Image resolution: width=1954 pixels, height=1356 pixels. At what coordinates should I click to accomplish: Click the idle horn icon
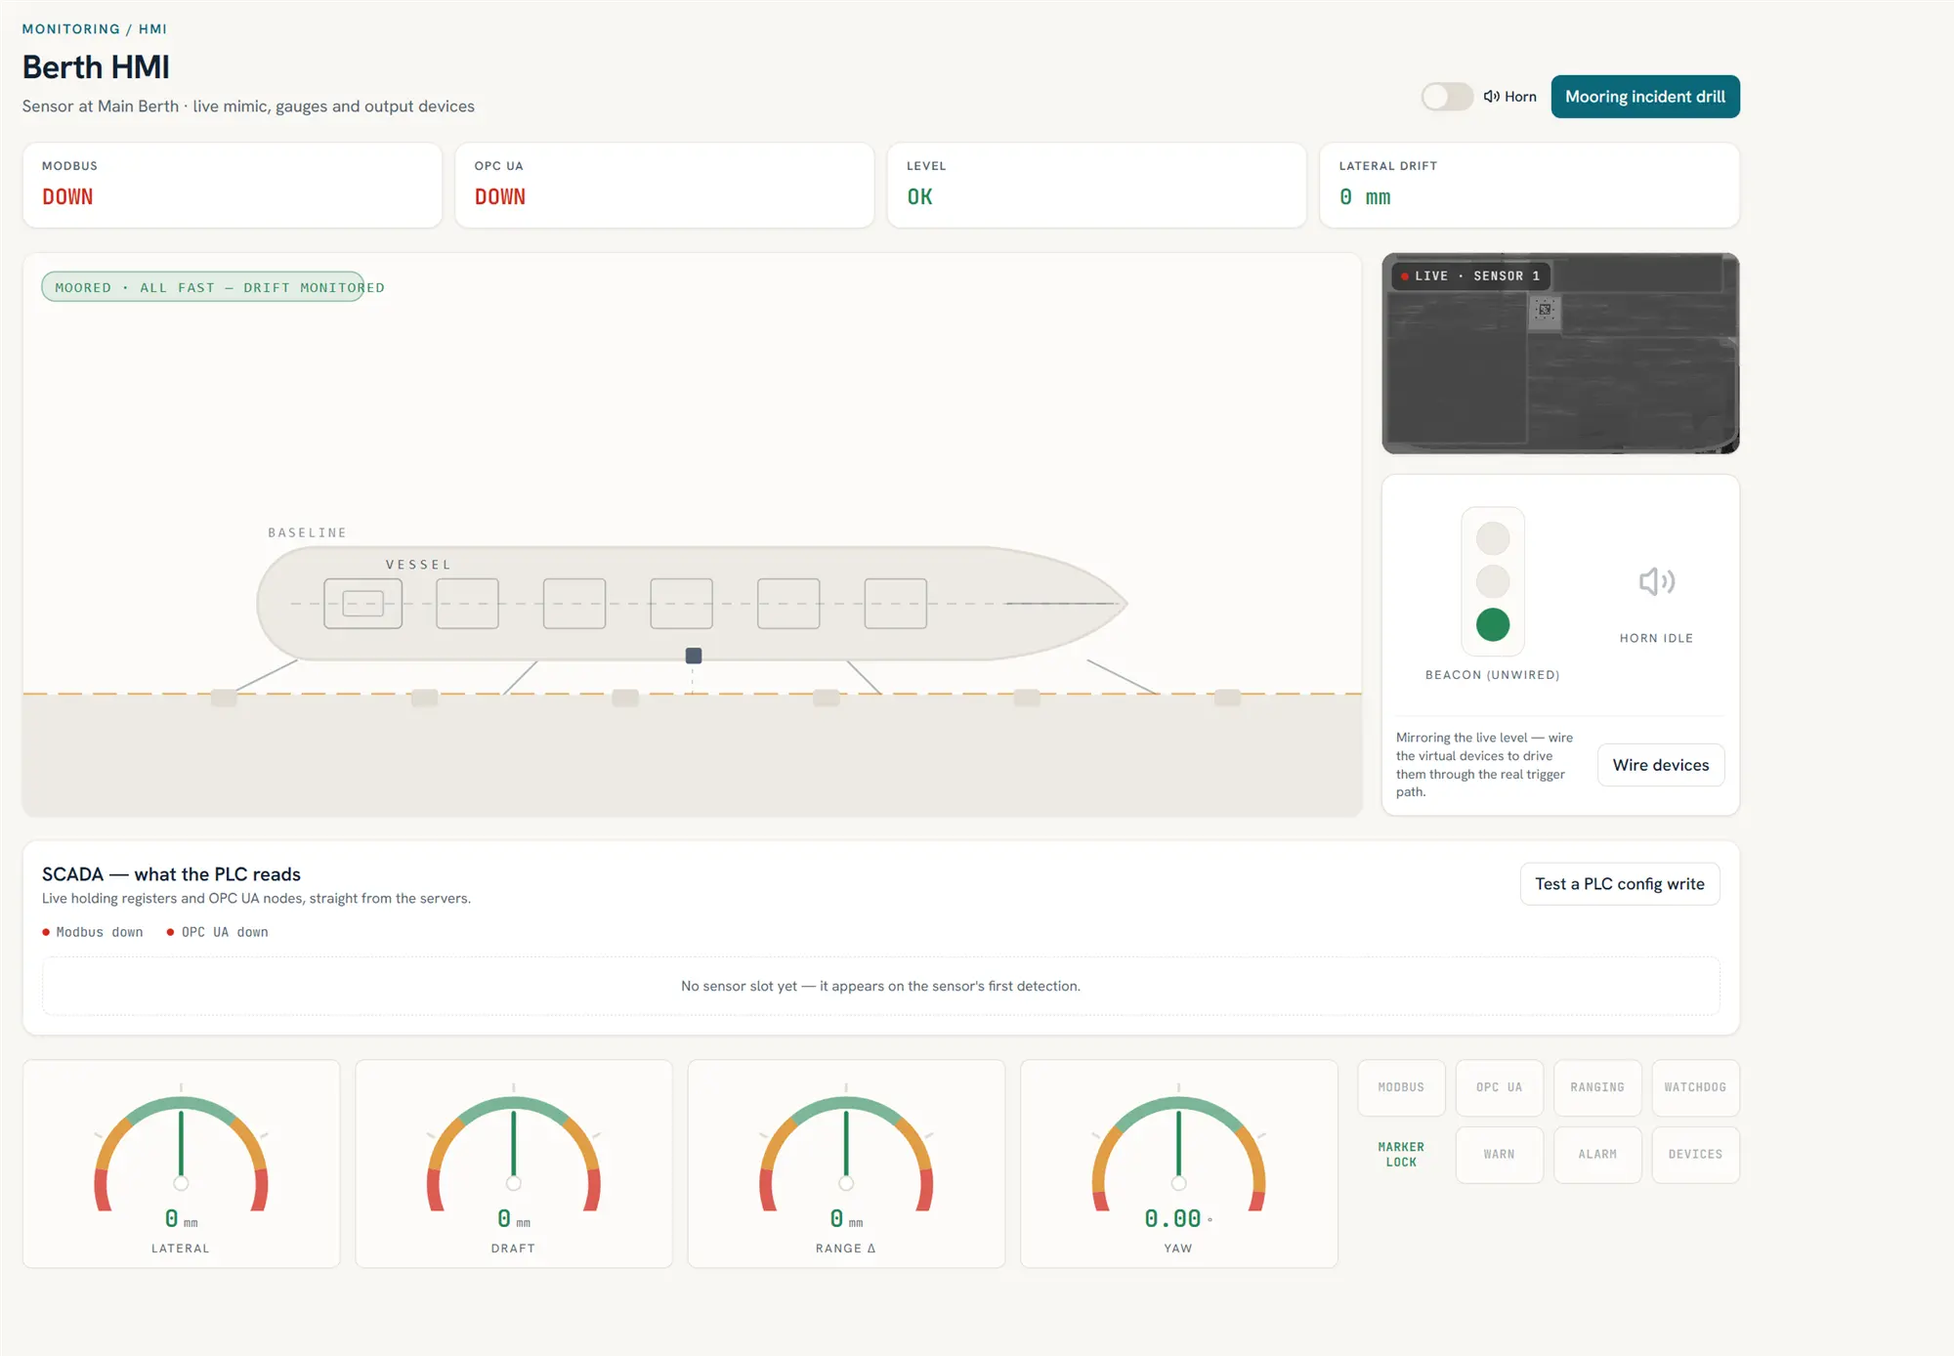pos(1657,581)
